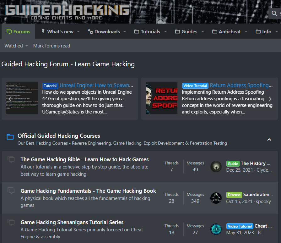Screen dimensions: 281x243
Task: Expand the Tutorials dropdown arrow
Action: (x=165, y=31)
